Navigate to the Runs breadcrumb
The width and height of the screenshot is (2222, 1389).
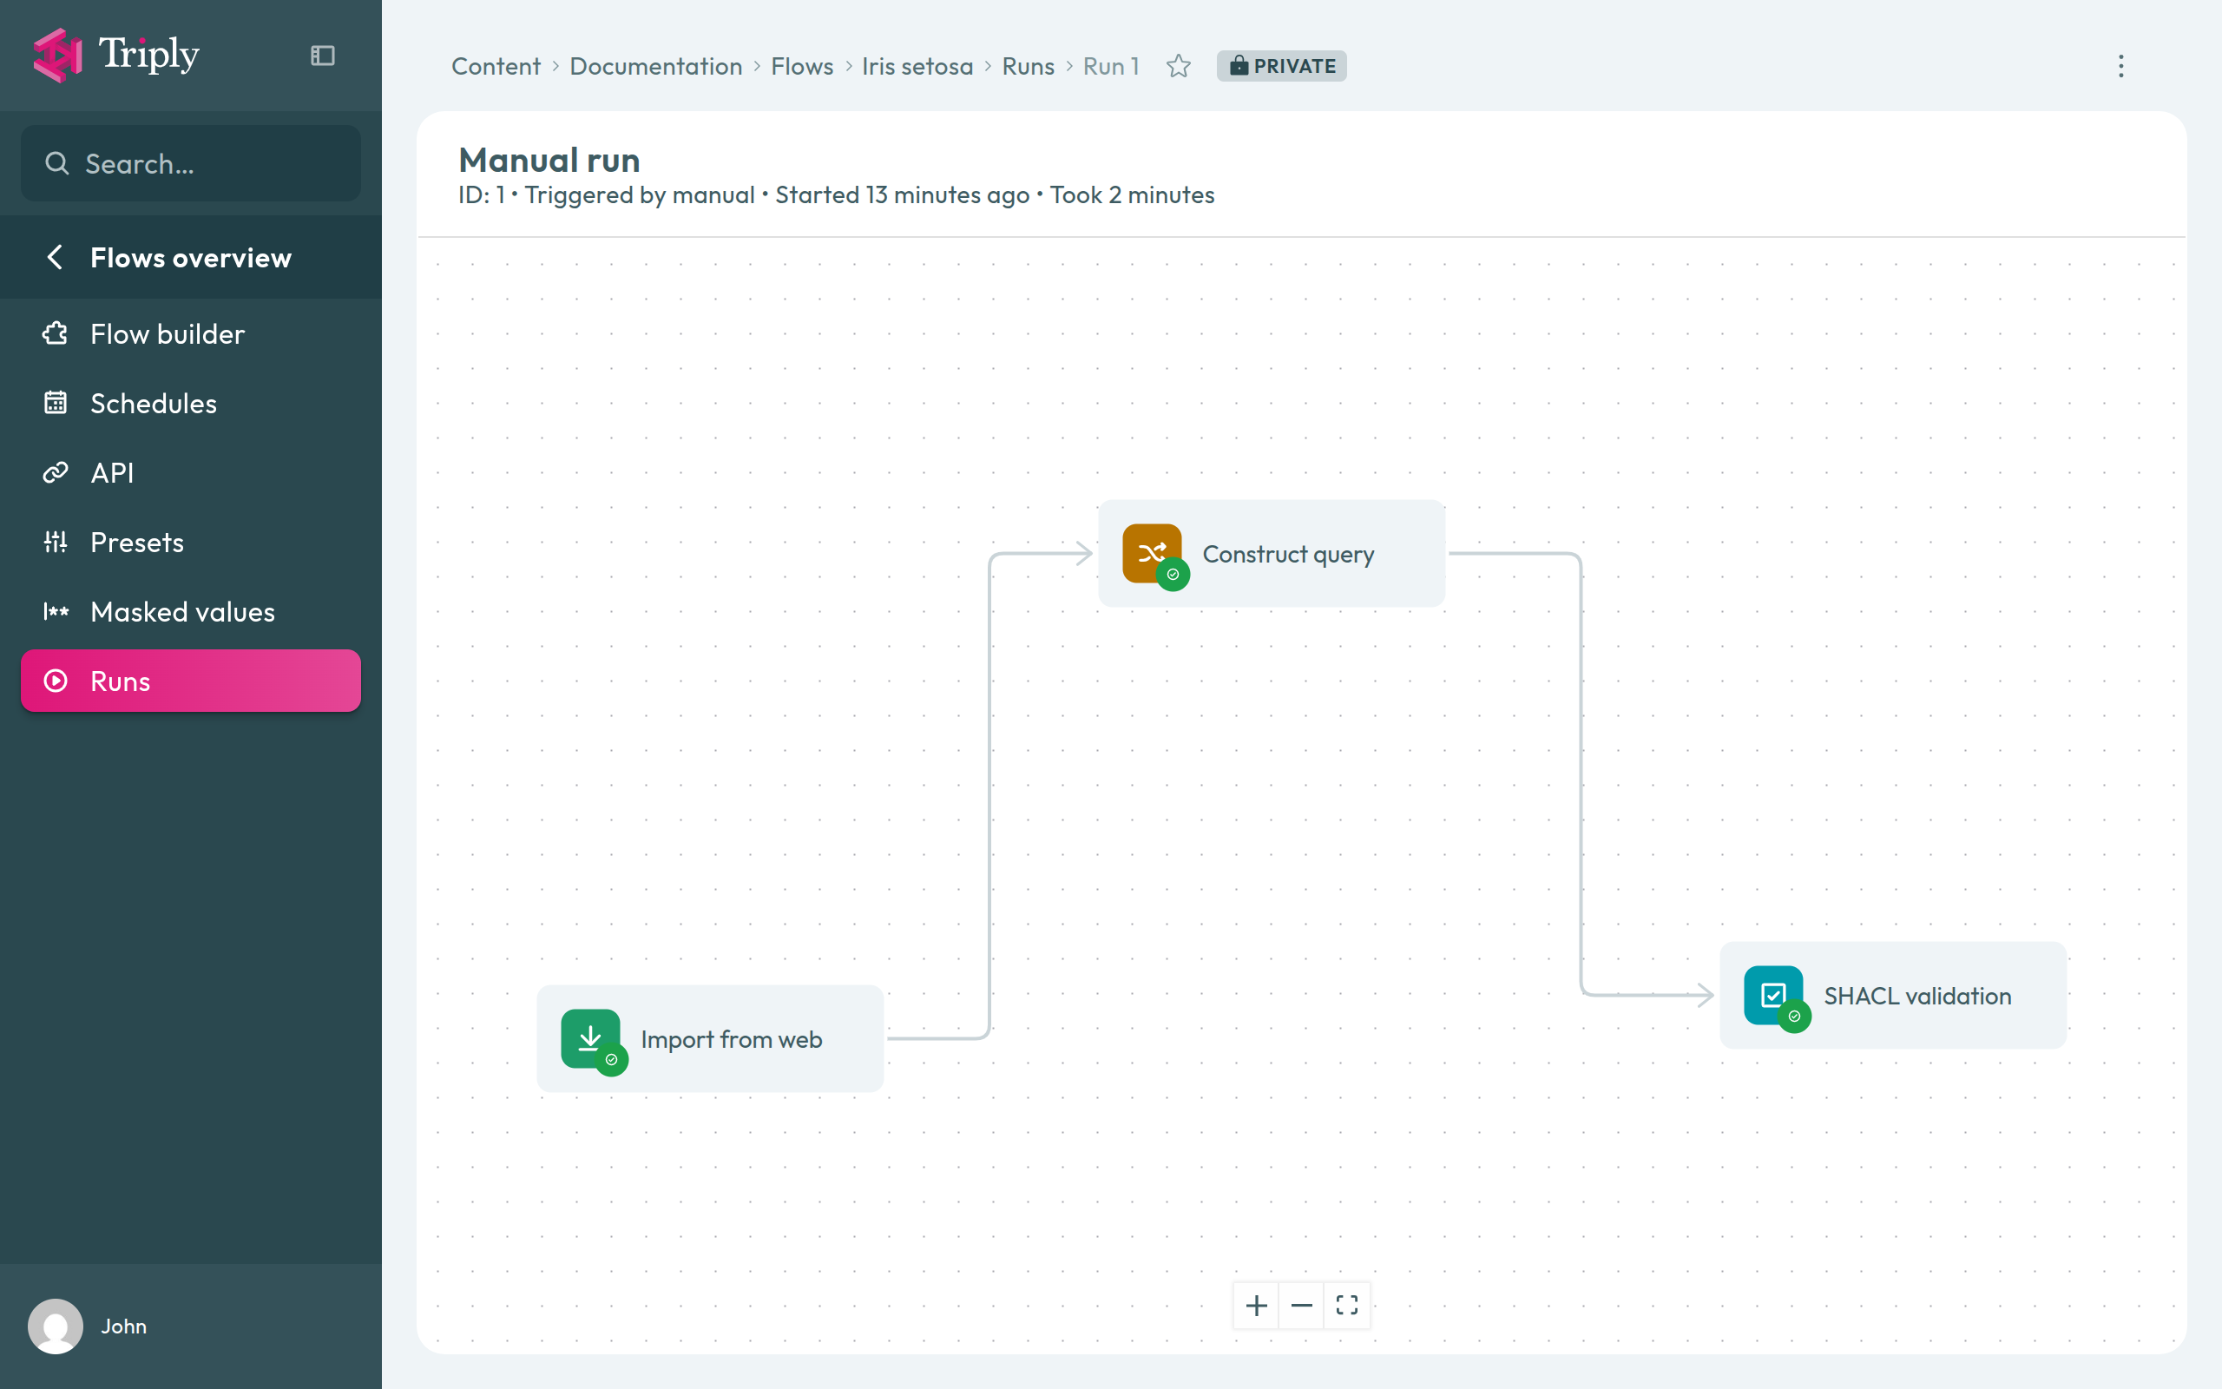coord(1028,66)
